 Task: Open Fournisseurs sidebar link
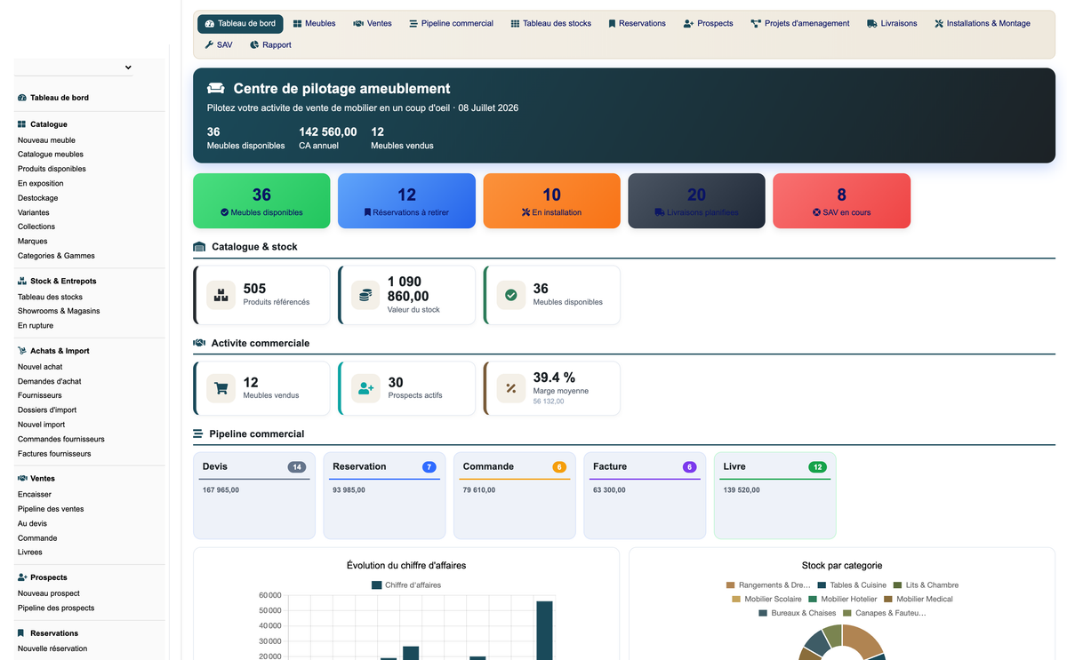[x=40, y=395]
